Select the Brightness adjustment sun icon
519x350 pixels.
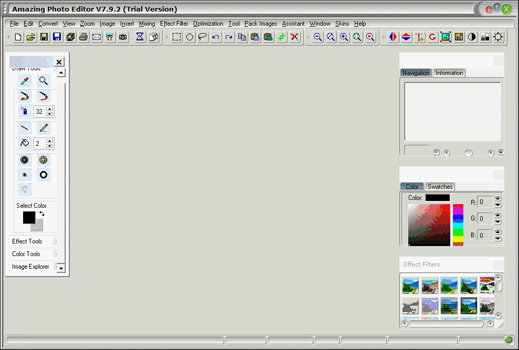pyautogui.click(x=497, y=37)
